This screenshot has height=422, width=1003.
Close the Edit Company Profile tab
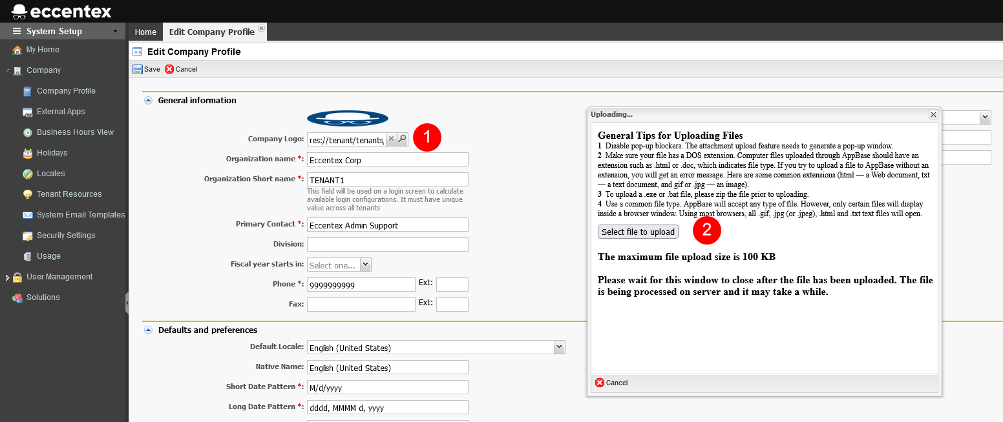pos(261,28)
